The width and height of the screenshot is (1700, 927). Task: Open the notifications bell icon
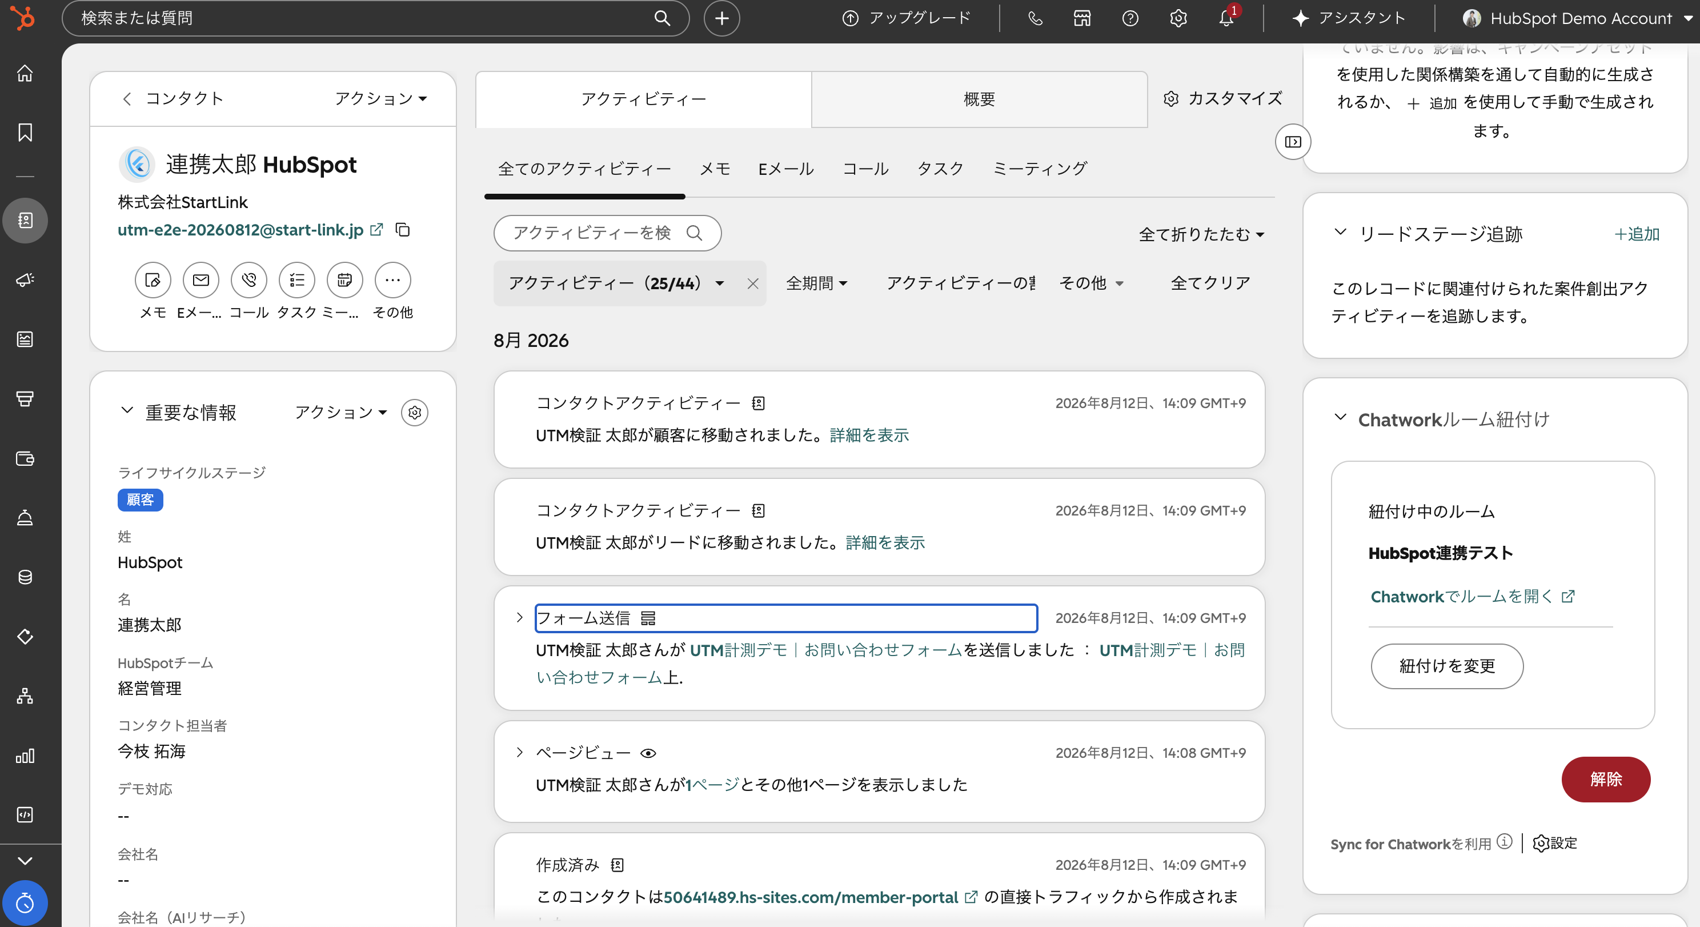click(x=1226, y=18)
